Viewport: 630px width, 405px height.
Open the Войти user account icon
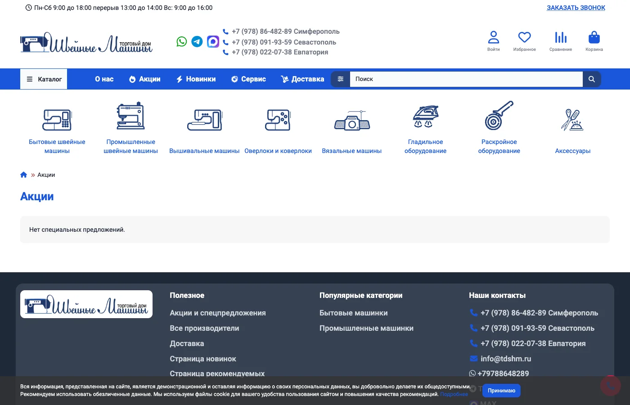[494, 41]
